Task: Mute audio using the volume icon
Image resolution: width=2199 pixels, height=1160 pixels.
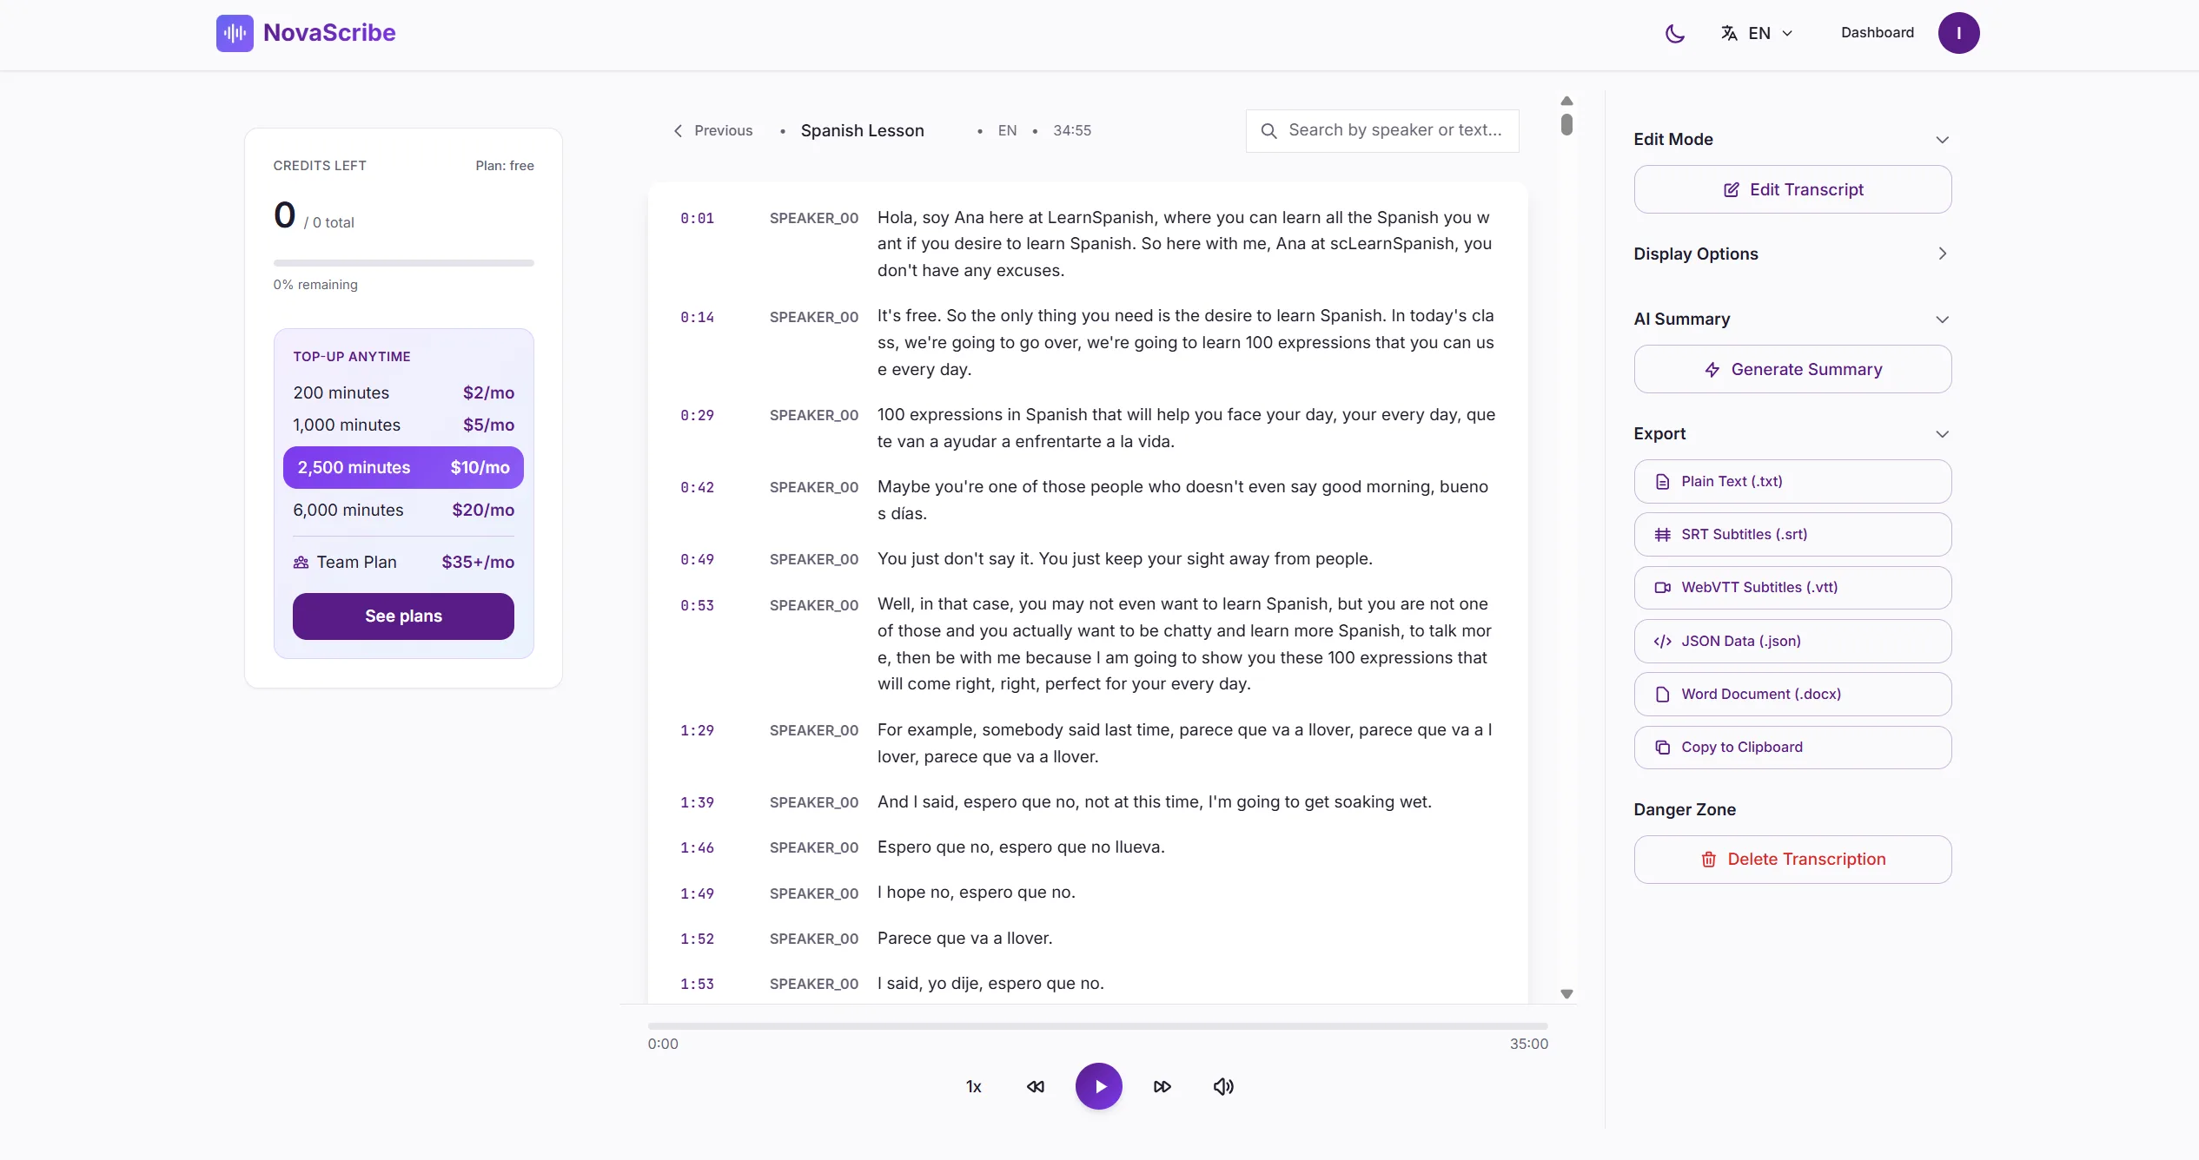Action: tap(1222, 1086)
